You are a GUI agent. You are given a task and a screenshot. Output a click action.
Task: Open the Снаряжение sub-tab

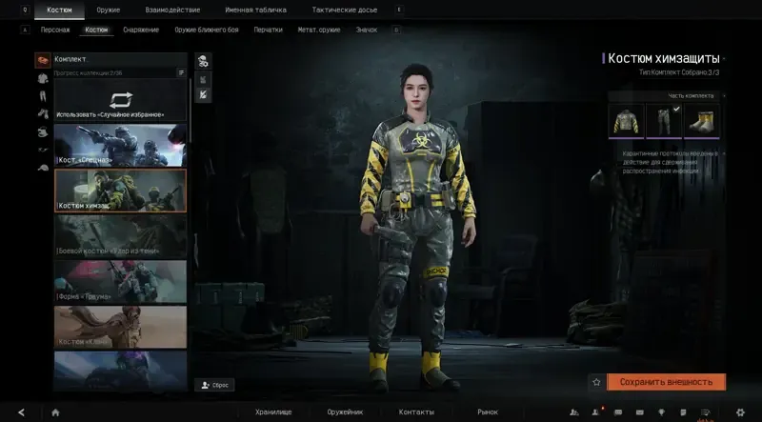[x=141, y=30]
